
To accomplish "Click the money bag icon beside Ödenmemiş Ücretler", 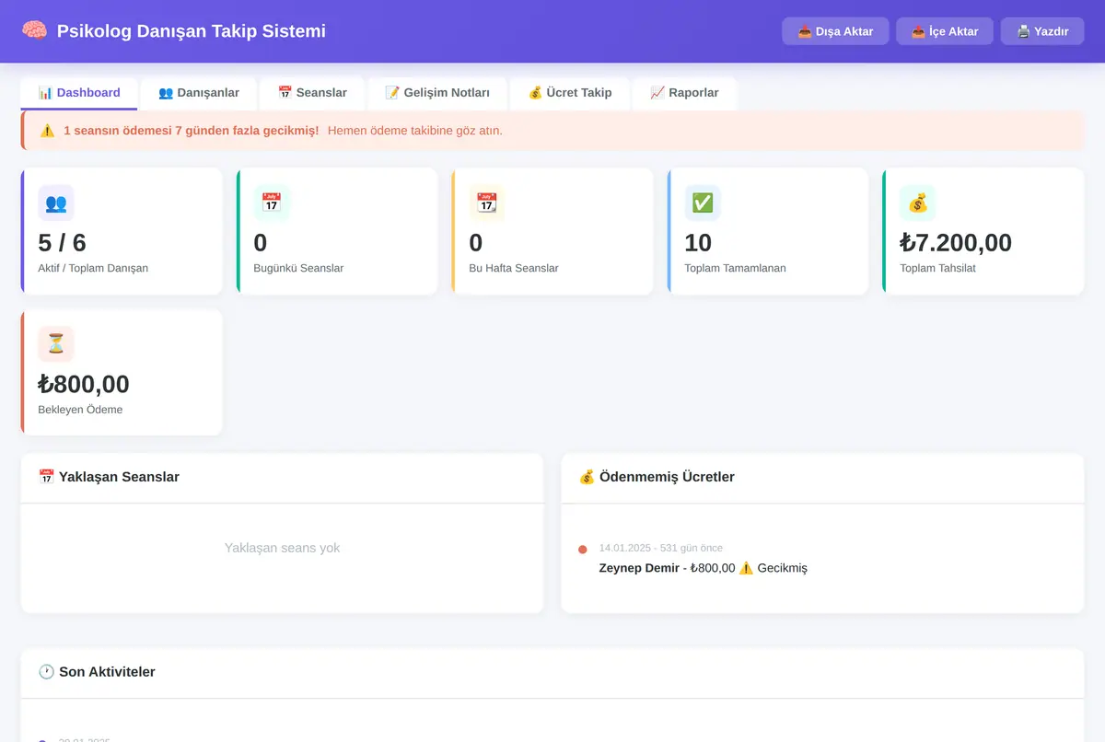I will 587,477.
